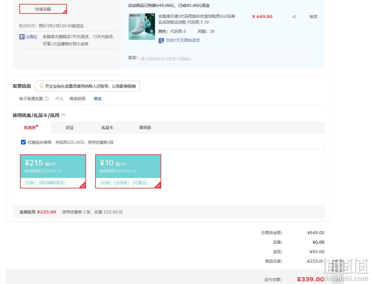Image resolution: width=371 pixels, height=284 pixels.
Task: Click the 总商品金额 ¥649.00 value
Action: pos(316,233)
